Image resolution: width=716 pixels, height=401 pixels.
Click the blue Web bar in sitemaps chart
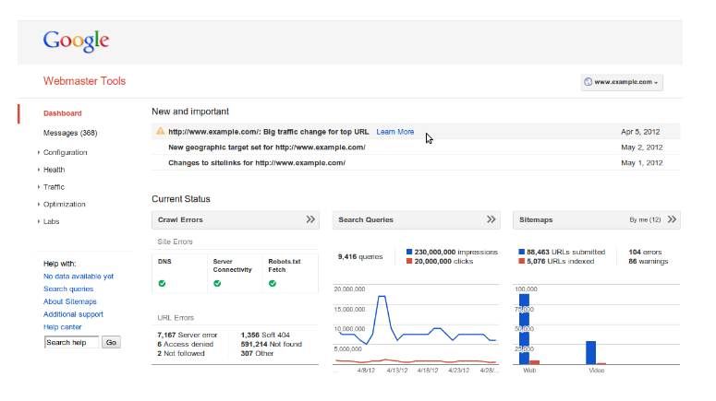point(524,329)
